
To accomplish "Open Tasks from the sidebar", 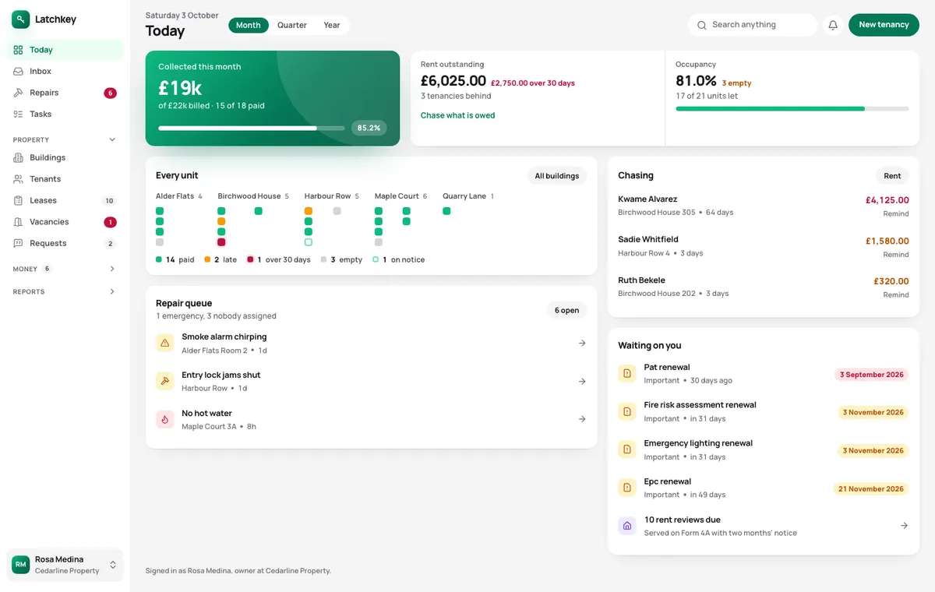I will click(x=65, y=115).
